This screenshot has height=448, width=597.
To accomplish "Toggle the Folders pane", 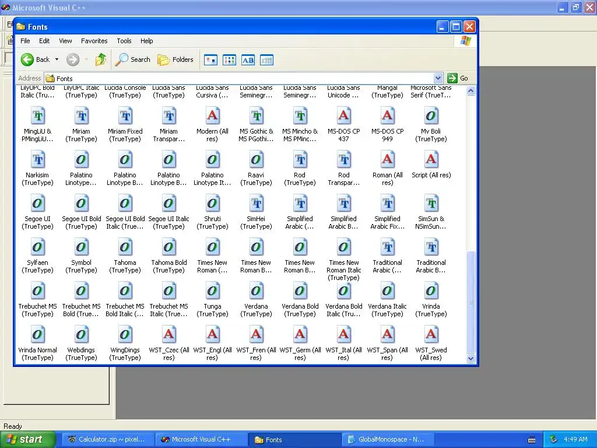I will (x=175, y=60).
